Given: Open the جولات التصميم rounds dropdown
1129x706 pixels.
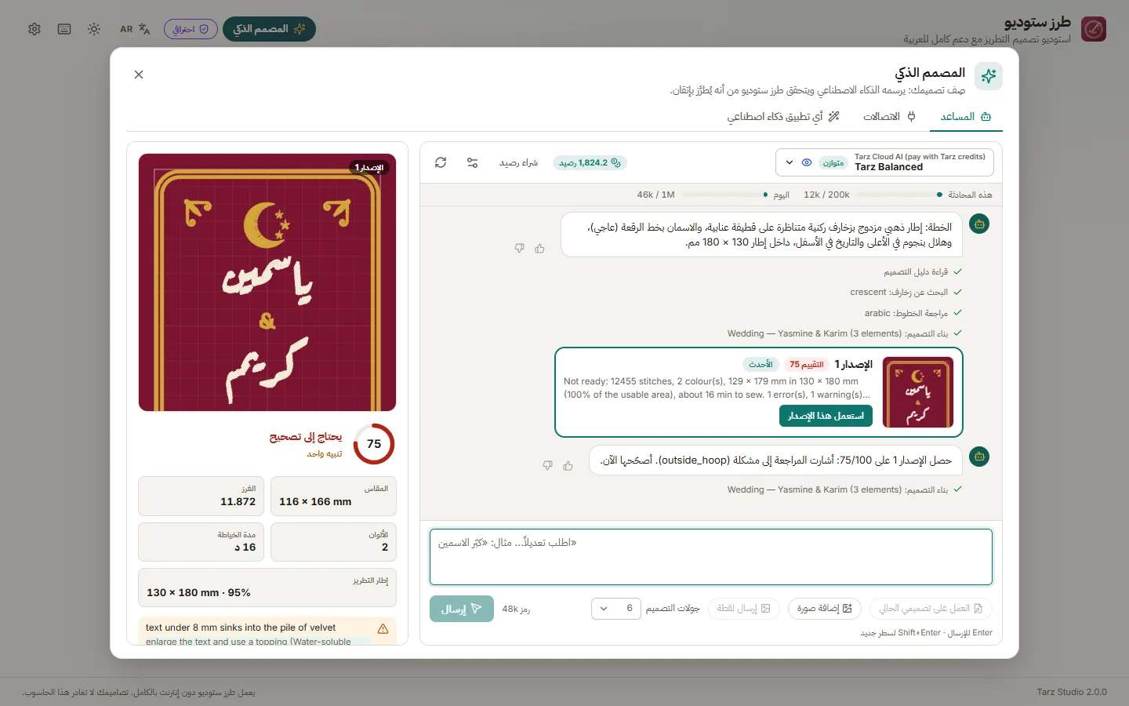Looking at the screenshot, I should [x=615, y=609].
